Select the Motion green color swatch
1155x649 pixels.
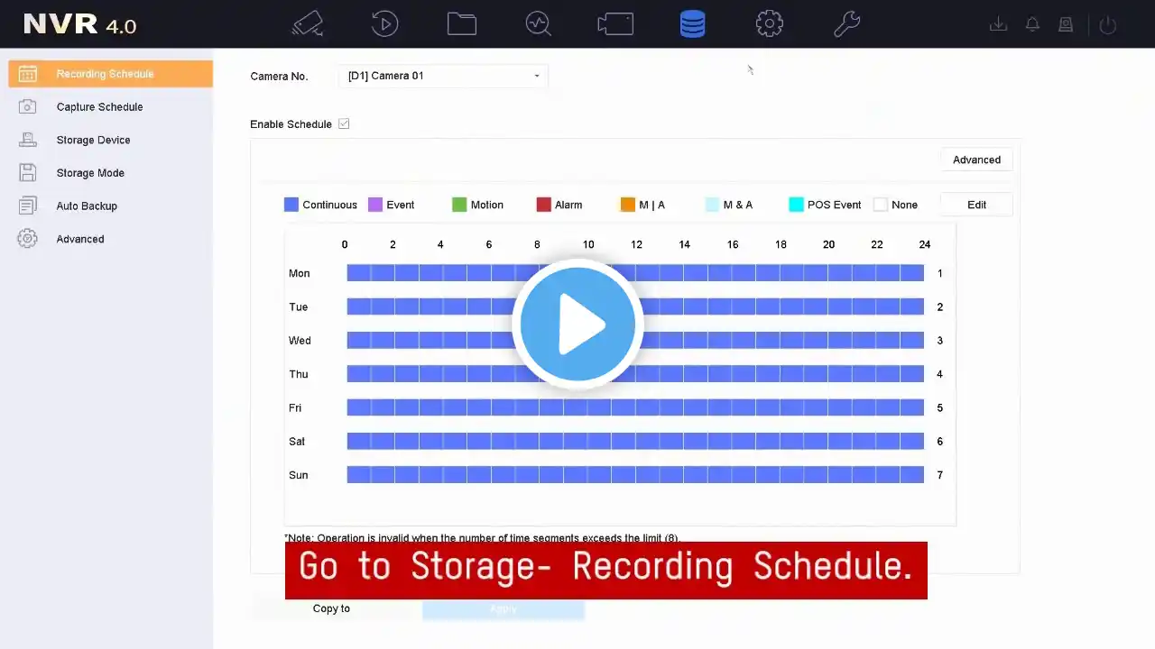click(x=459, y=205)
